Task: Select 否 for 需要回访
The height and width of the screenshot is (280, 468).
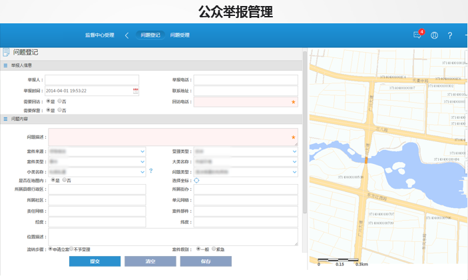Action: point(59,101)
